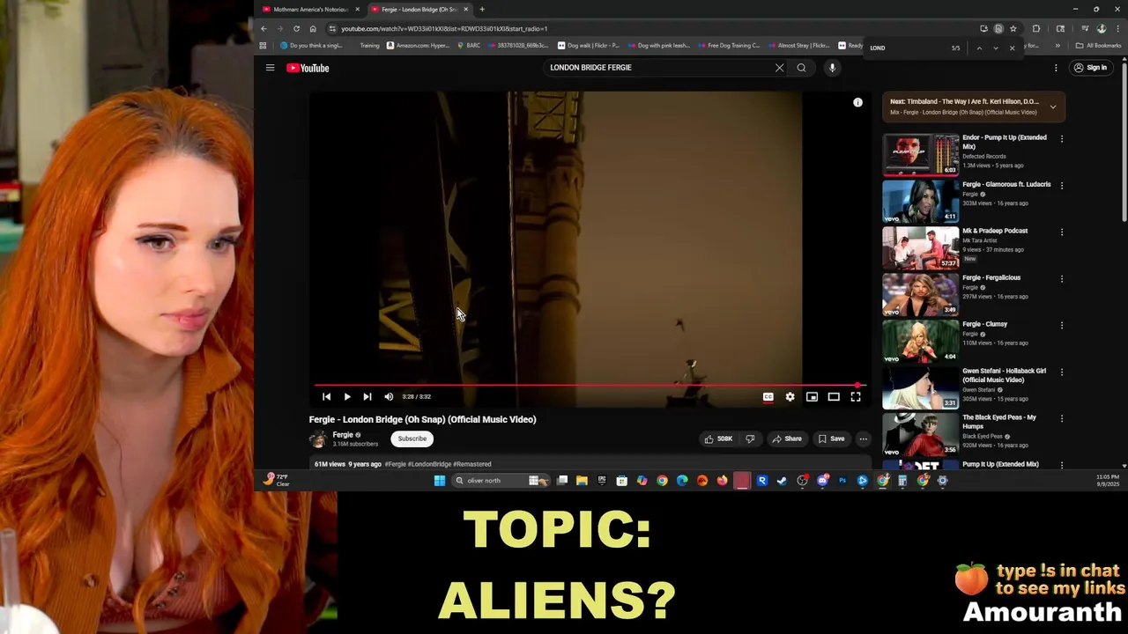1128x634 pixels.
Task: Go to YouTube home via the logo
Action: 308,68
